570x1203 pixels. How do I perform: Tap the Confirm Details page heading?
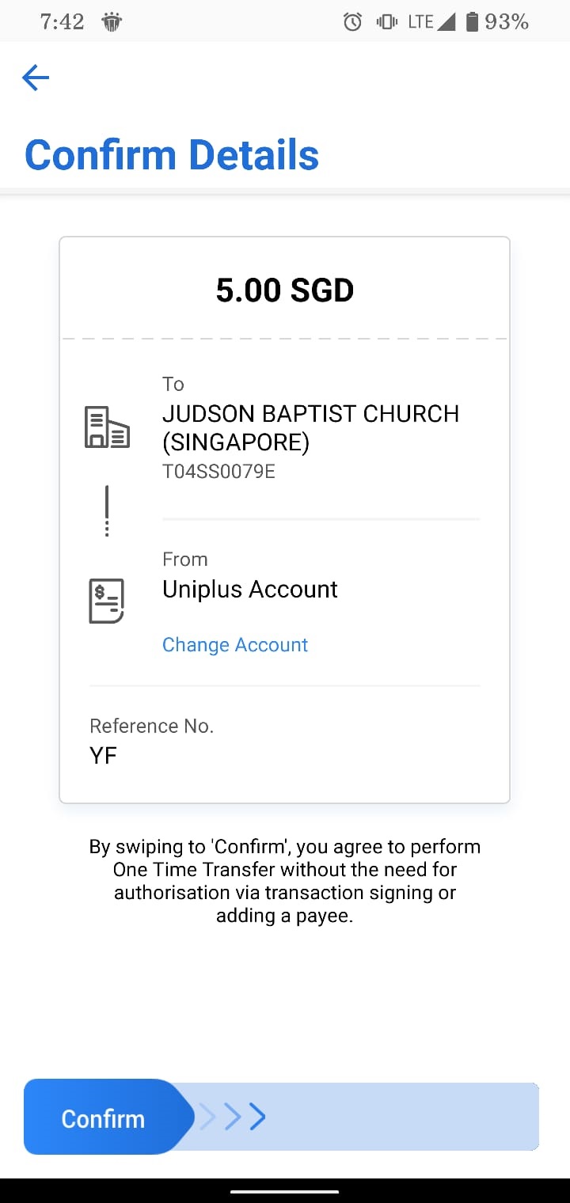[172, 155]
